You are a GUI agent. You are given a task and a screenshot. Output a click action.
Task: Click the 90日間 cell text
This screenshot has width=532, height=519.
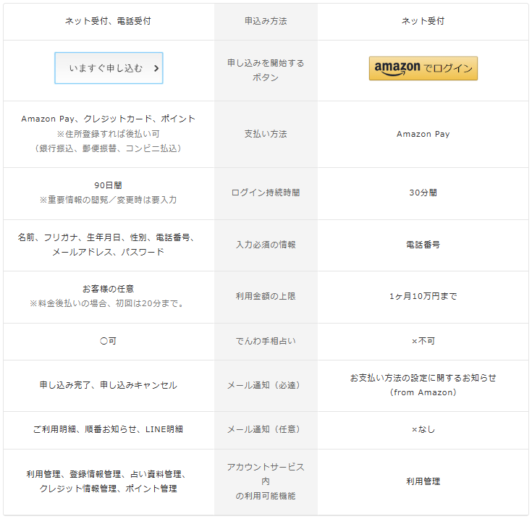click(108, 185)
